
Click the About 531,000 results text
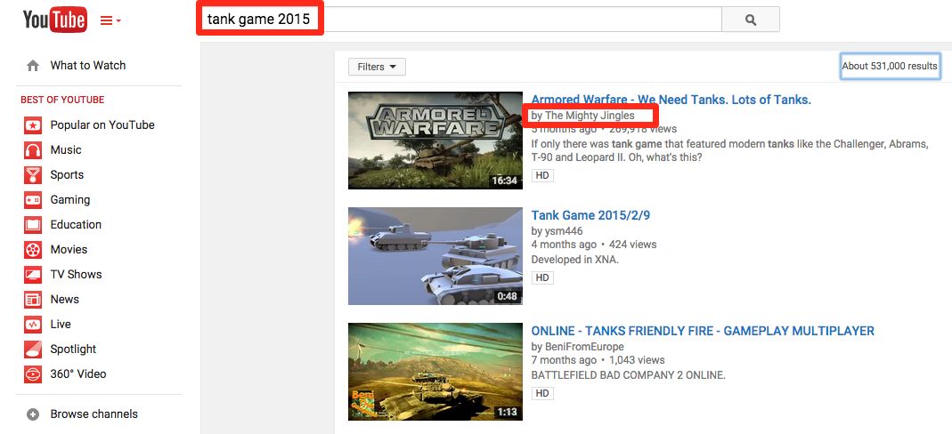point(890,66)
